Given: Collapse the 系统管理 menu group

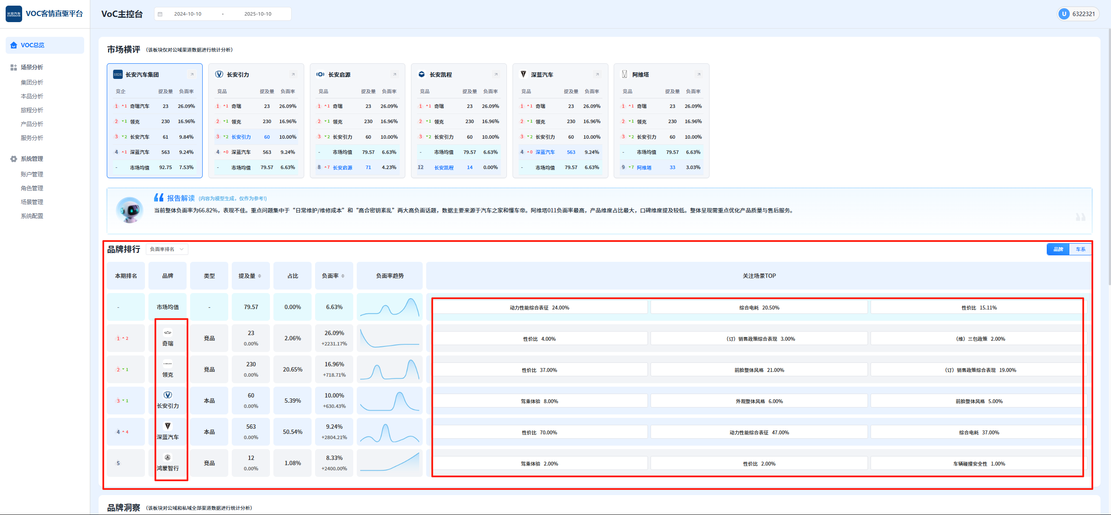Looking at the screenshot, I should pos(32,159).
